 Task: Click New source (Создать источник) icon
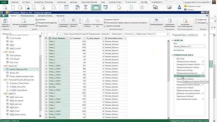click(x=196, y=20)
